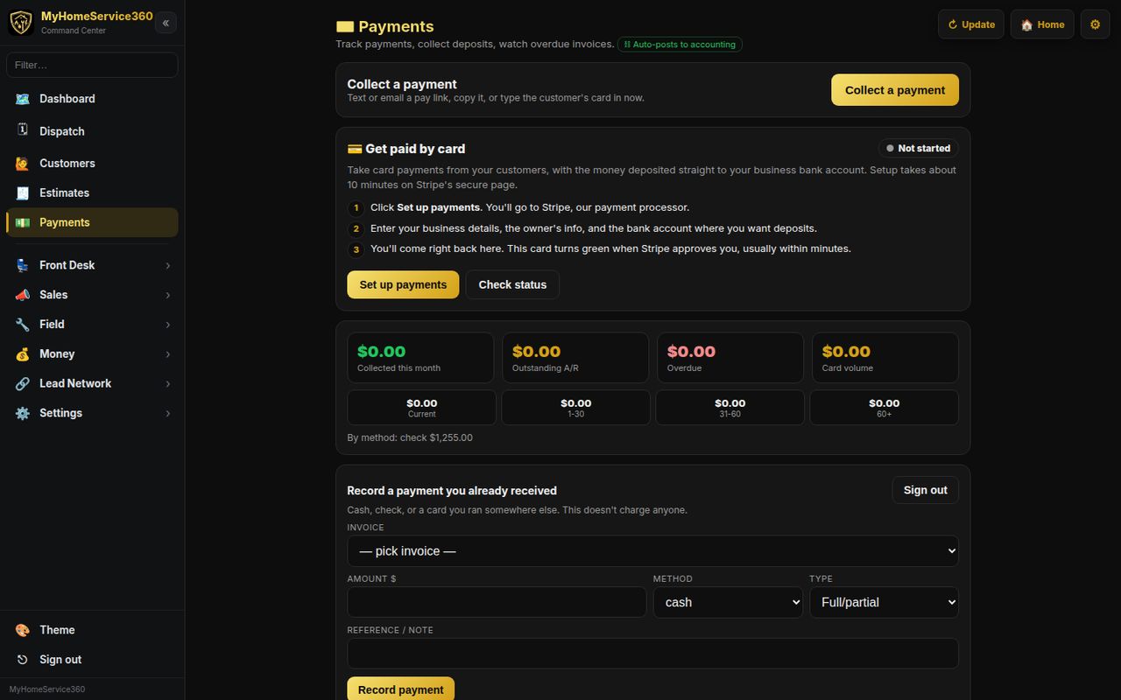Image resolution: width=1121 pixels, height=700 pixels.
Task: Expand the Front Desk menu chevron
Action: pyautogui.click(x=168, y=266)
